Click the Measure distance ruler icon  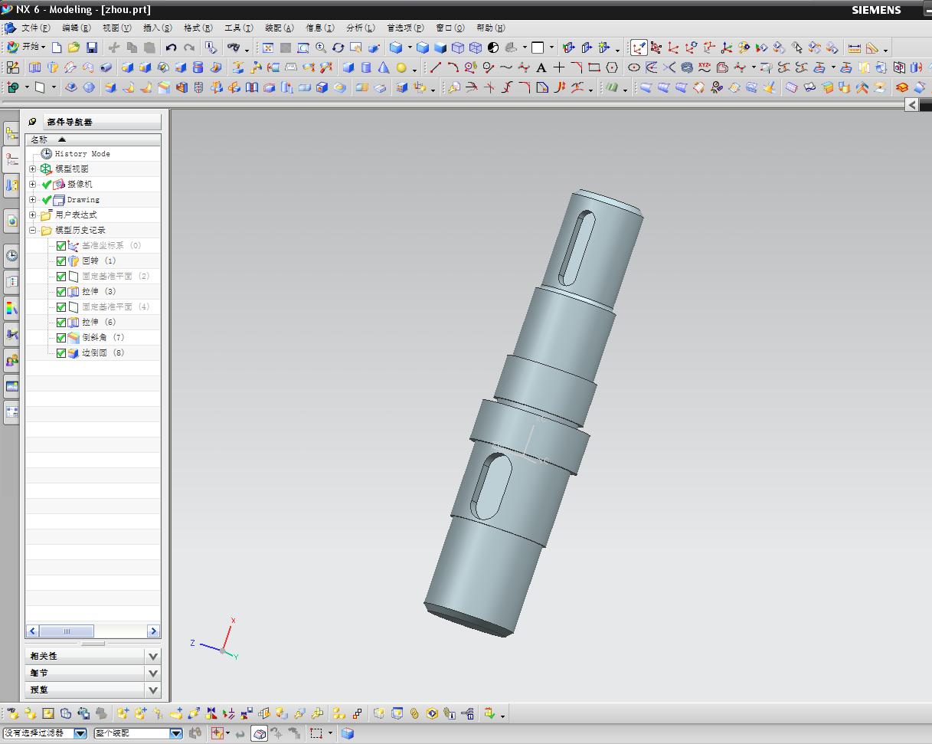tap(855, 48)
